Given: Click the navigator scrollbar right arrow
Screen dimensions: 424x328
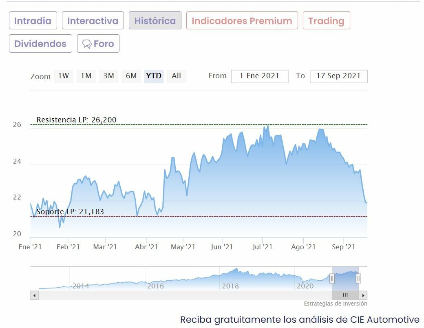Looking at the screenshot, I should (x=363, y=295).
